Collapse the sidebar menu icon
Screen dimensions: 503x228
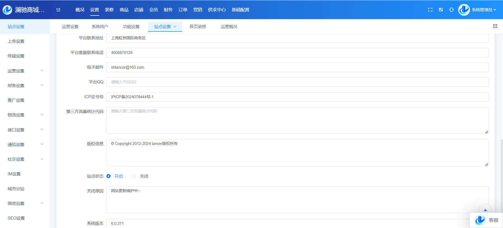(x=58, y=10)
